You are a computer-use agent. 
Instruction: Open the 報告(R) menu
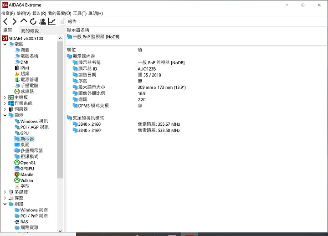pos(39,13)
